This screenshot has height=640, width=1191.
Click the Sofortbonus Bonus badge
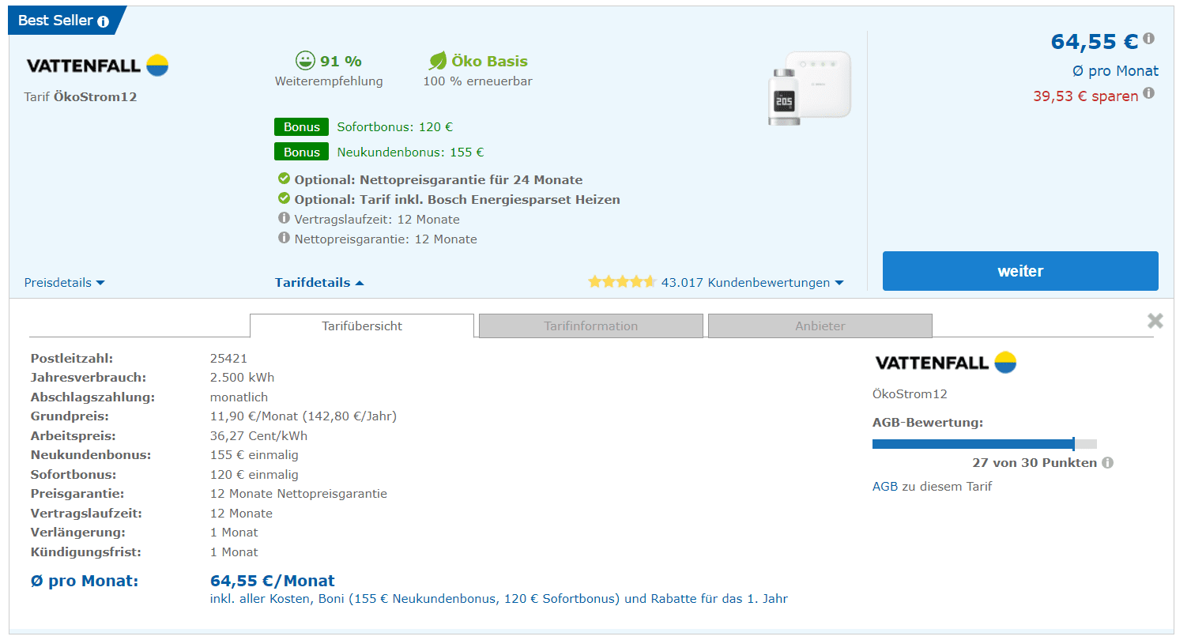tap(301, 126)
